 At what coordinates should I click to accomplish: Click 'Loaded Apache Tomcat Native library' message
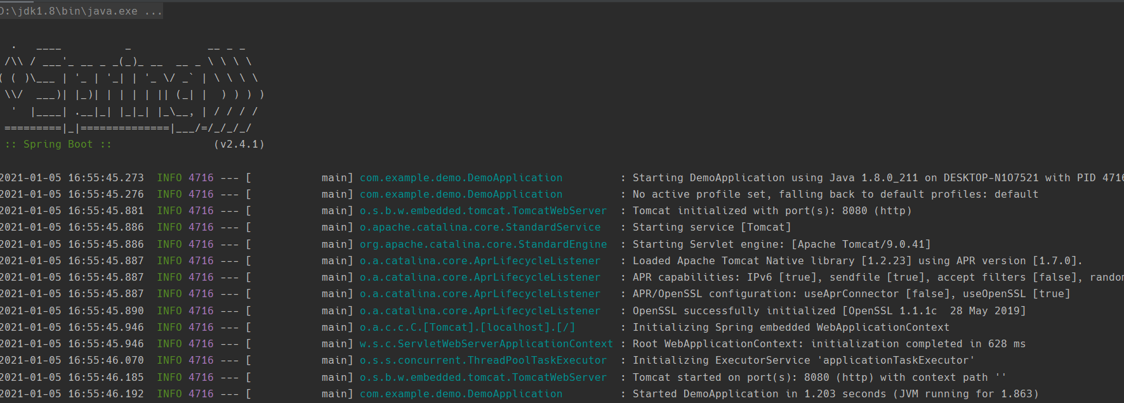(857, 260)
